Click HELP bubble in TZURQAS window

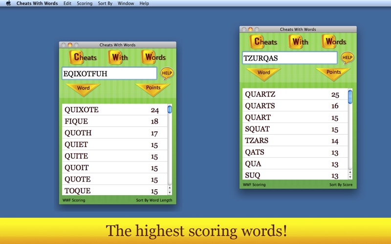347,58
